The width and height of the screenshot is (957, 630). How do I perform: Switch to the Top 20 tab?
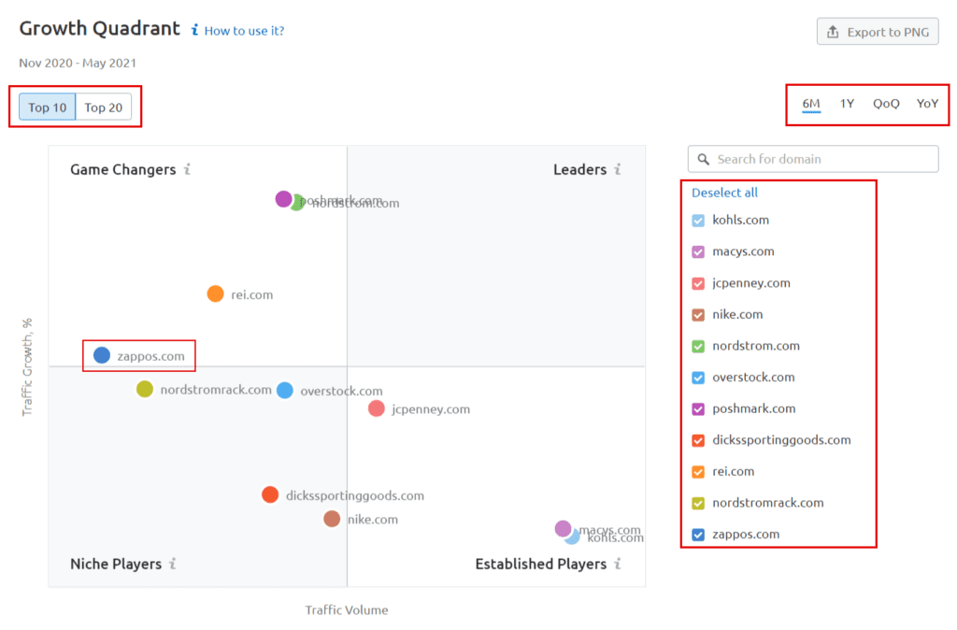click(x=103, y=107)
